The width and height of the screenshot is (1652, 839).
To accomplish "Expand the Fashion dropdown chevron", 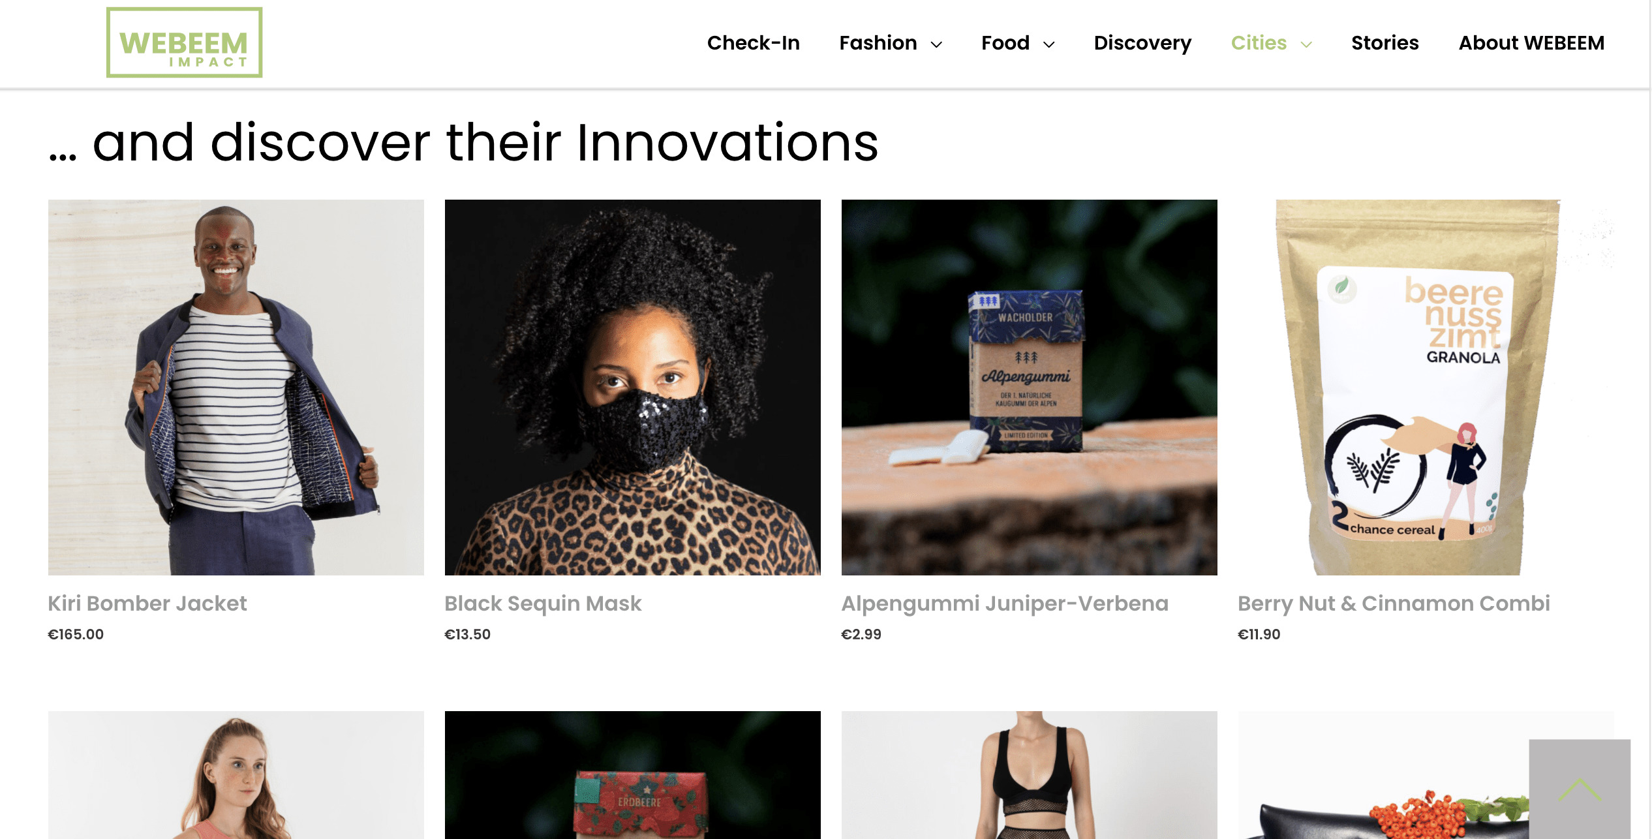I will (936, 44).
